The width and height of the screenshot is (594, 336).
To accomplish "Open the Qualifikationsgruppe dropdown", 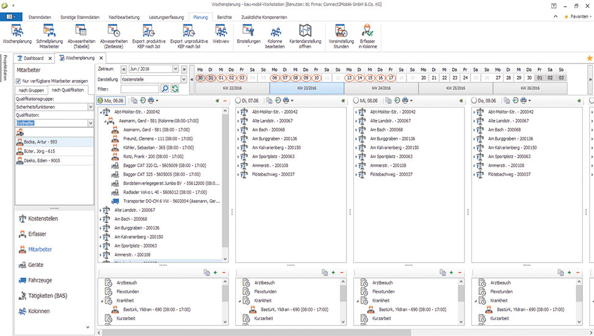I will pyautogui.click(x=90, y=107).
